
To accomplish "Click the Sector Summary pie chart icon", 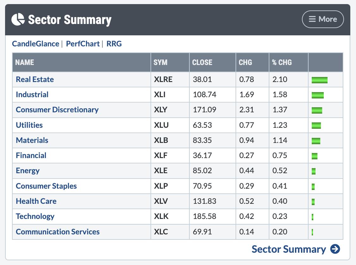I will (18, 19).
